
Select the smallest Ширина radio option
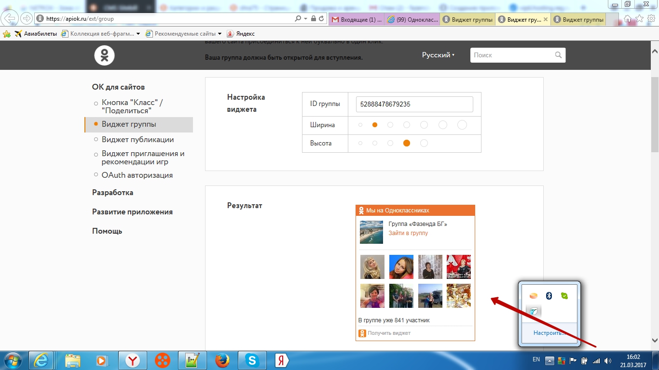click(x=360, y=125)
